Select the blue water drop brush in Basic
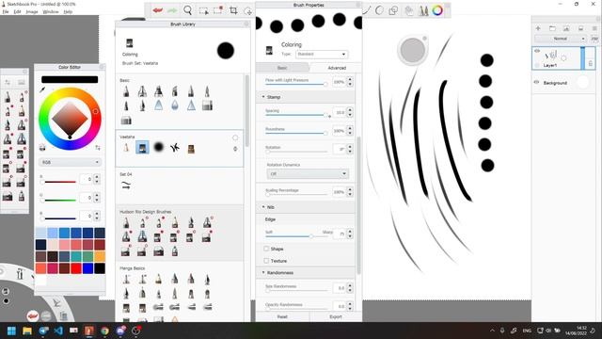Screen dimensions: 602x339 click(175, 105)
